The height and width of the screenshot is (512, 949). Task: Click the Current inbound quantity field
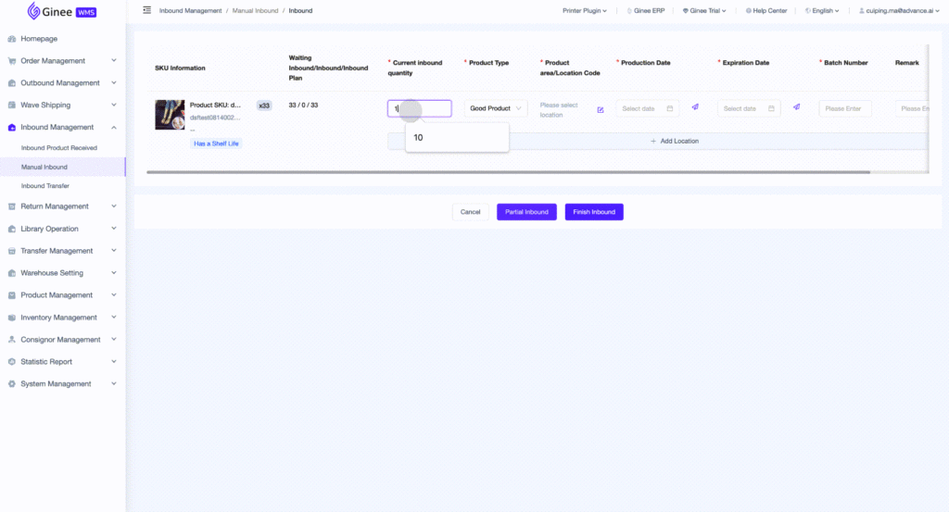[420, 109]
